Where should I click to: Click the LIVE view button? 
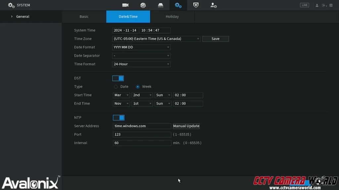tap(305, 5)
